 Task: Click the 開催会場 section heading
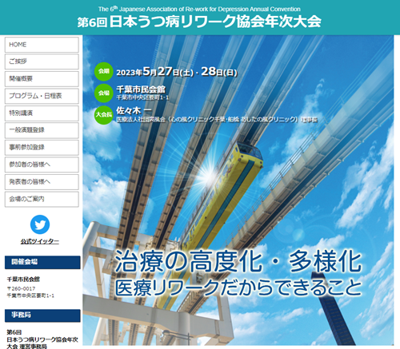[x=42, y=262]
